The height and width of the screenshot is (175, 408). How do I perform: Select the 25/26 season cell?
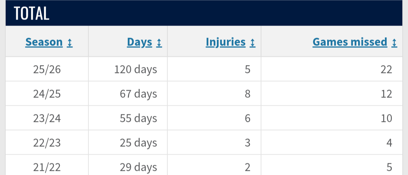[47, 69]
